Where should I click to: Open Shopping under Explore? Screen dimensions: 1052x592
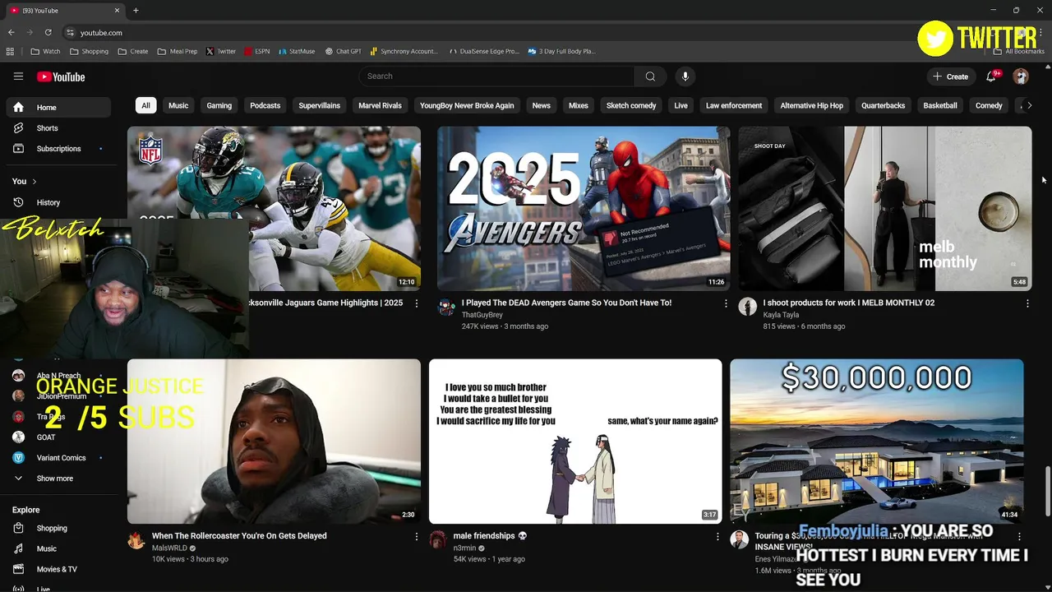[x=58, y=529]
